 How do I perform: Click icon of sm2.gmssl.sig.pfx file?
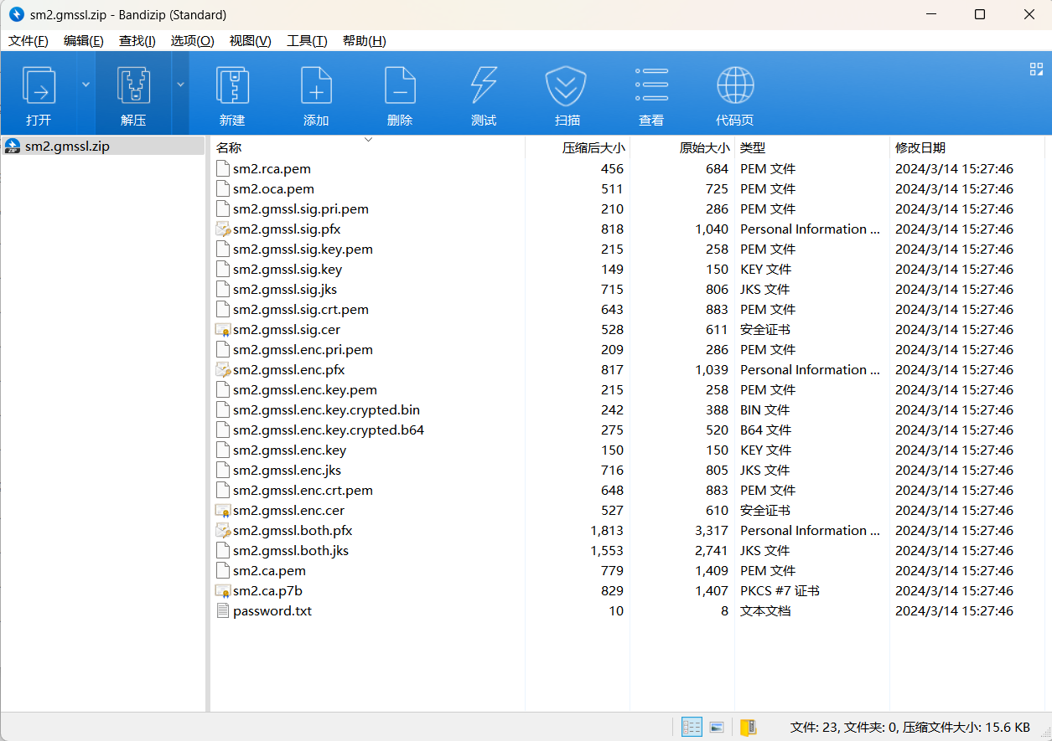(x=222, y=229)
